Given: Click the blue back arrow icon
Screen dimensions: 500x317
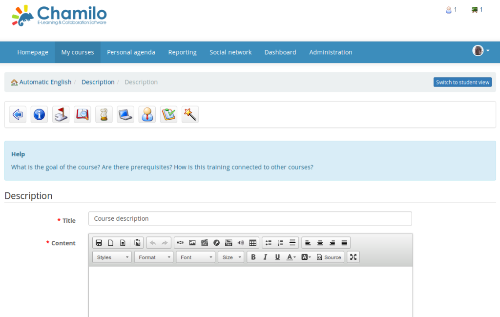Looking at the screenshot, I should [x=18, y=114].
